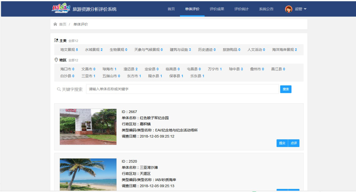Screen dimensions: 356x192
Task: Click the keyword search input field
Action: tap(182, 89)
